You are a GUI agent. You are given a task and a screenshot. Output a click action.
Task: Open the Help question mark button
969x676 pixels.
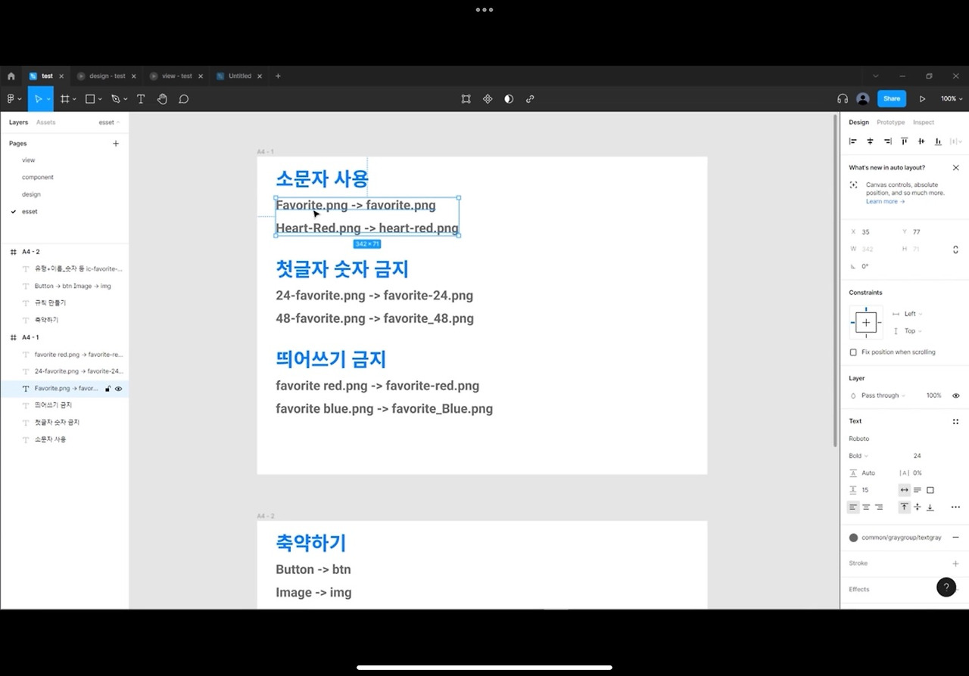[x=946, y=588]
